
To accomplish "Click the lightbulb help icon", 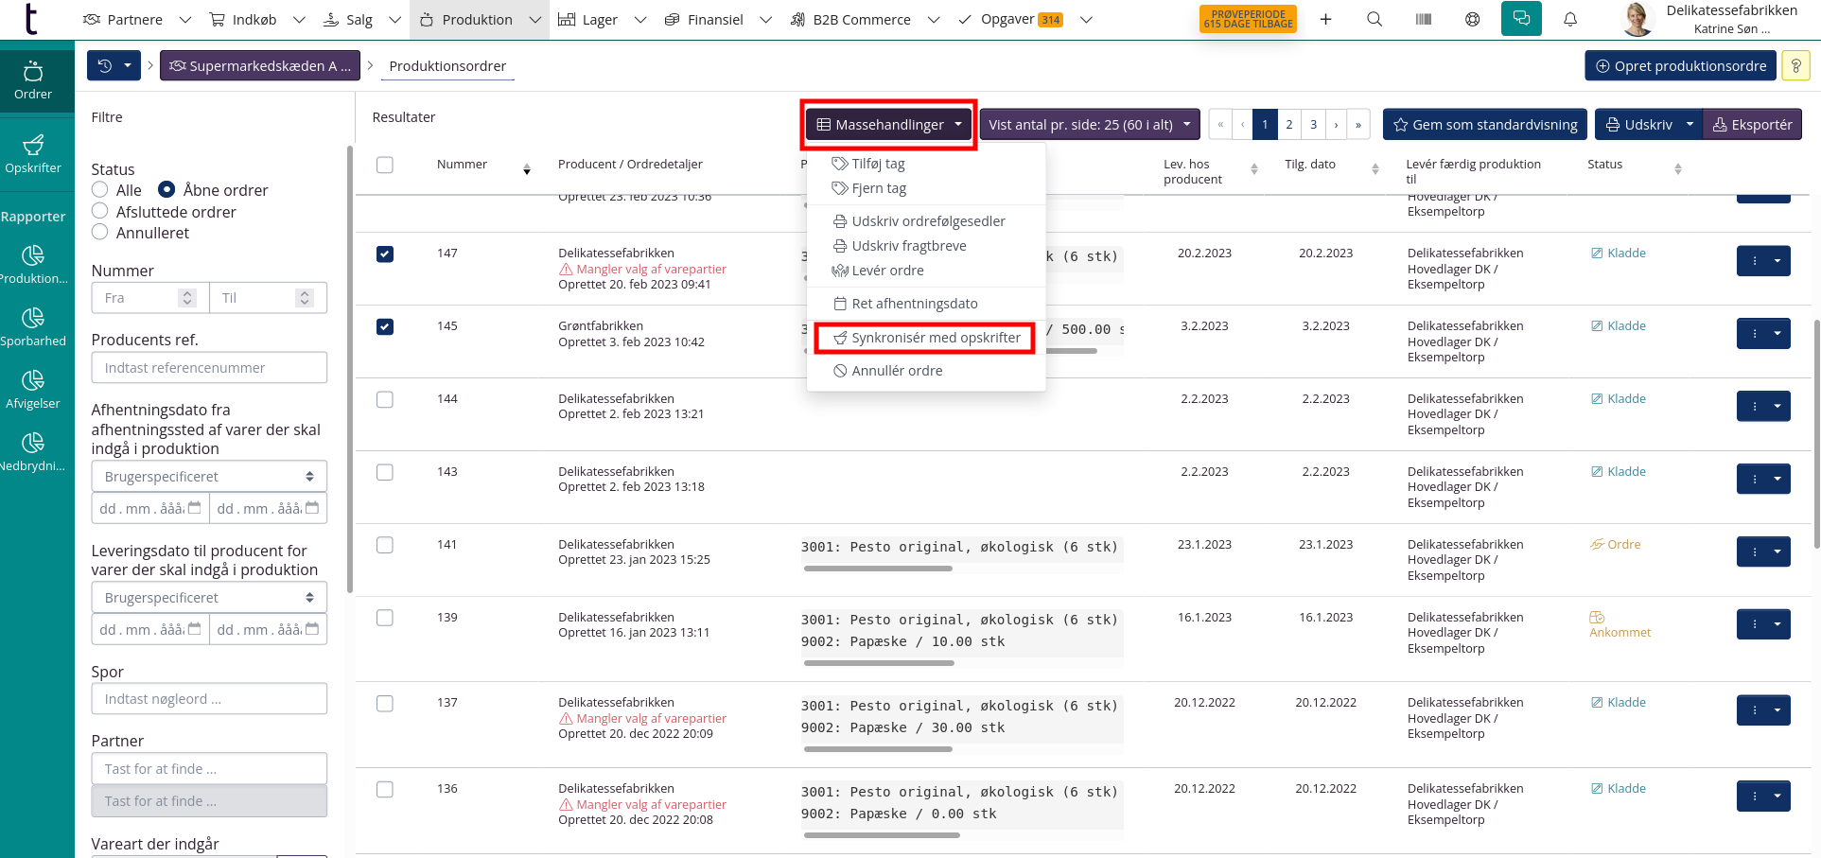I will [1795, 66].
